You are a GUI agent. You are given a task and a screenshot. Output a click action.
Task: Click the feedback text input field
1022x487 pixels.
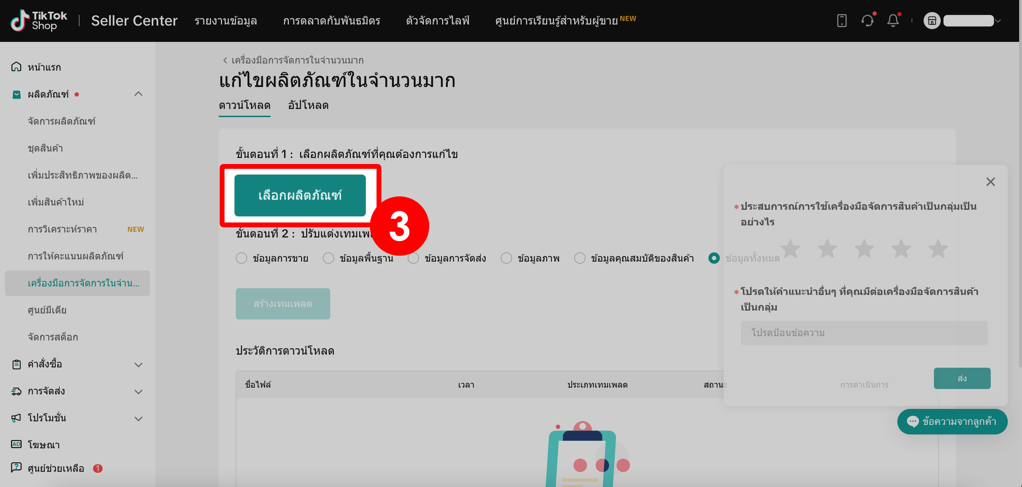pyautogui.click(x=864, y=332)
